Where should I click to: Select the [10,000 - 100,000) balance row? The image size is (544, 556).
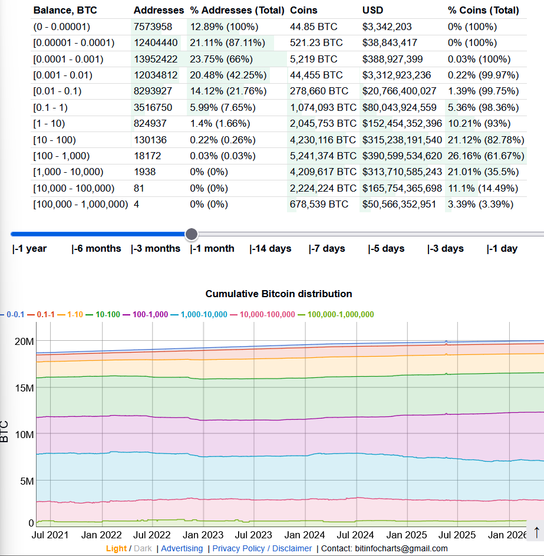click(279, 188)
